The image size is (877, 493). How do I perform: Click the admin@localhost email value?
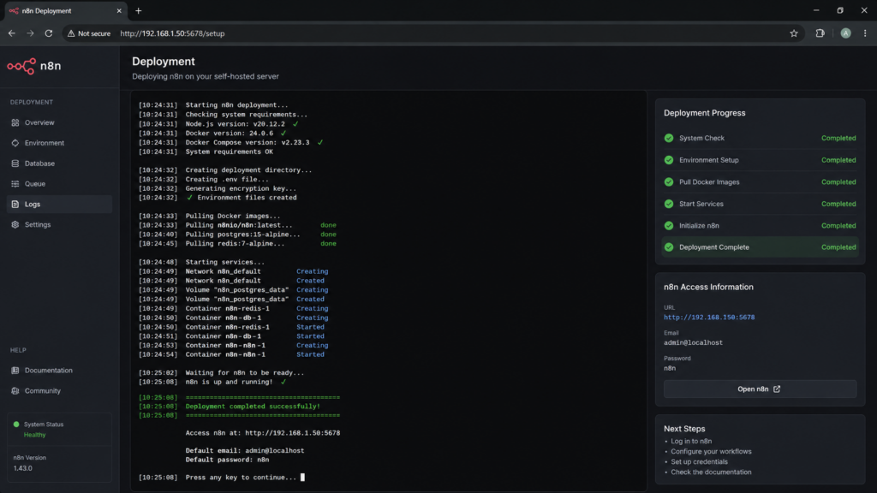point(693,342)
